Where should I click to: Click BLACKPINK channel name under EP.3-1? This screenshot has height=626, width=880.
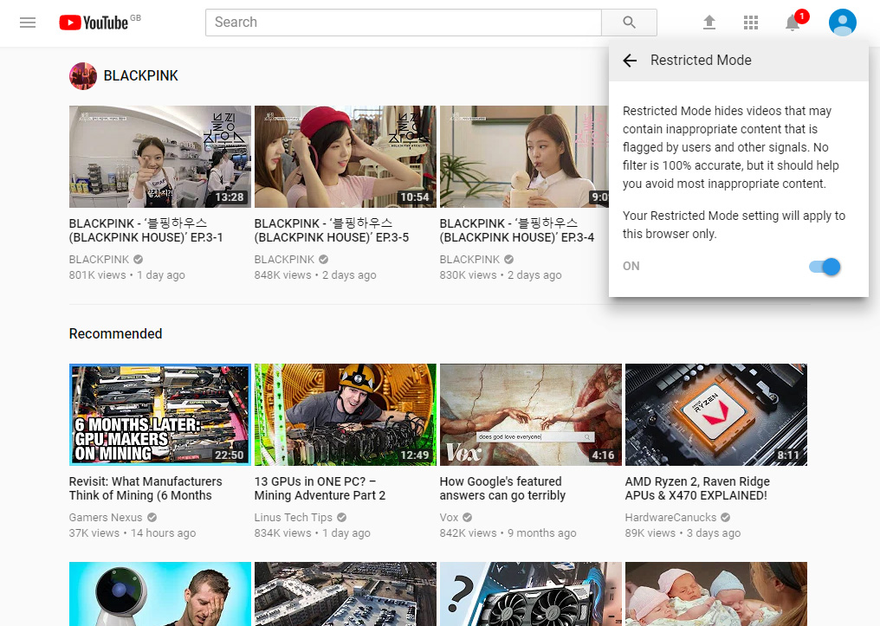point(99,259)
